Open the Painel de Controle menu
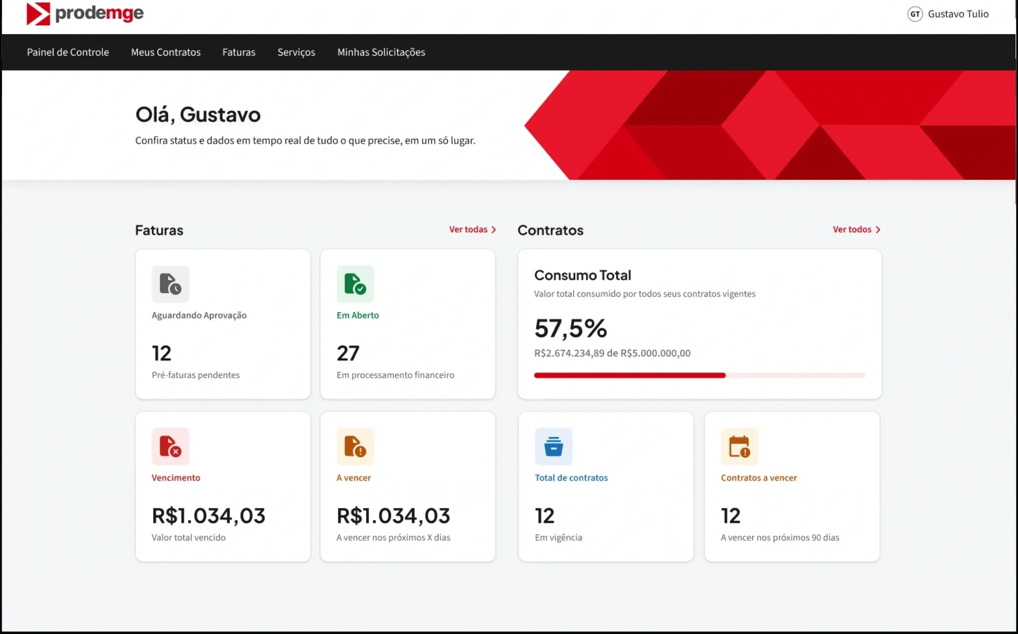This screenshot has height=634, width=1018. point(68,52)
